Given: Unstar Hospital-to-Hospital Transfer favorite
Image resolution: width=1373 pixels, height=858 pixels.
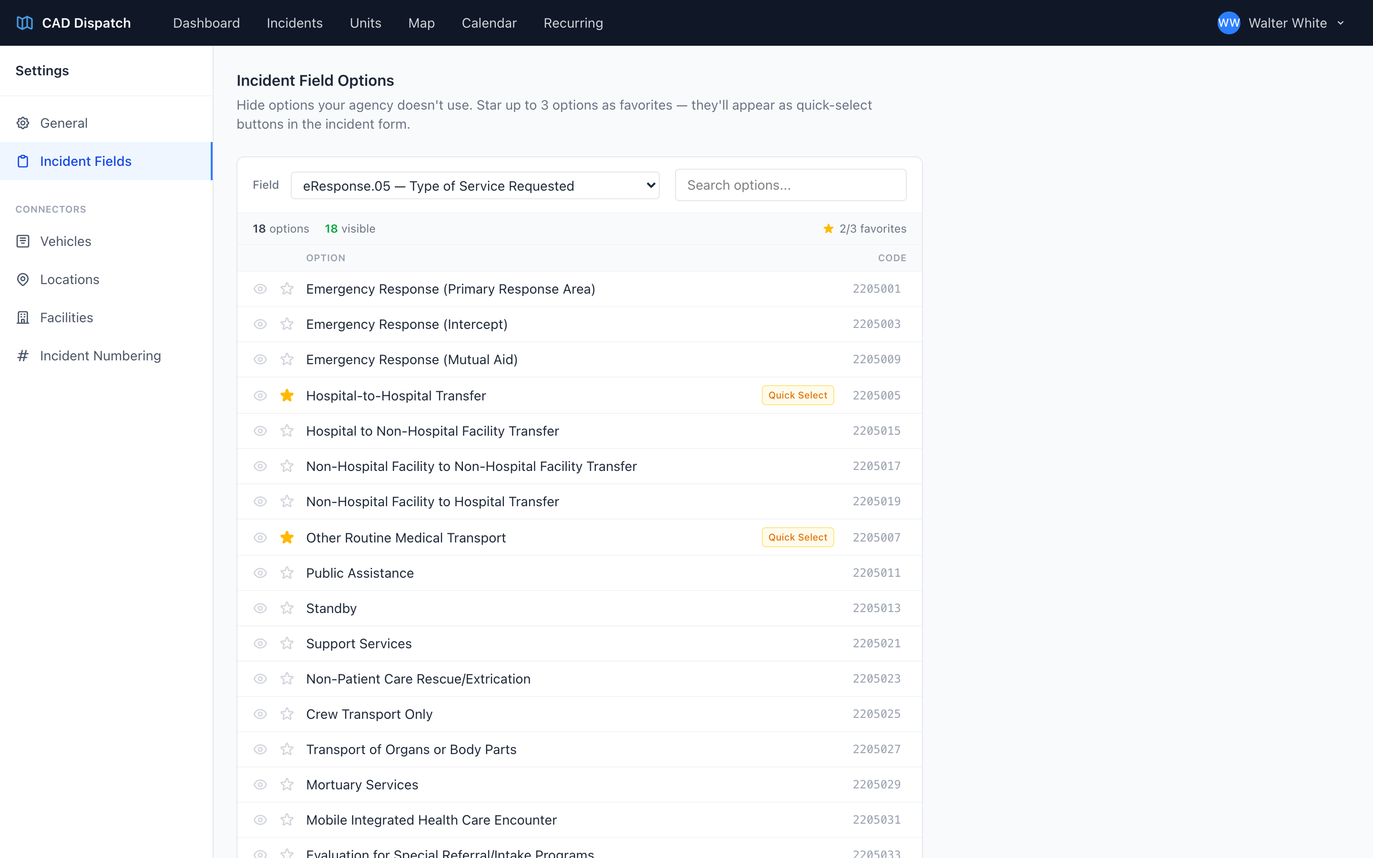Looking at the screenshot, I should tap(287, 396).
